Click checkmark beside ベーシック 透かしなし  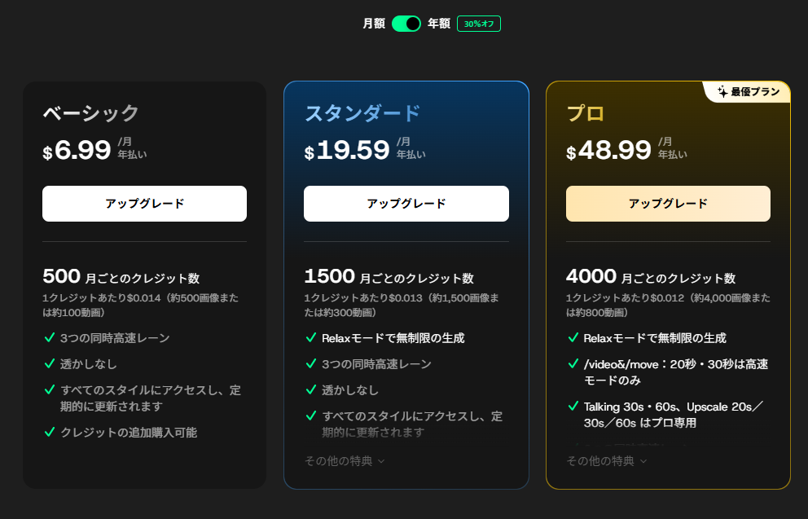click(x=50, y=364)
